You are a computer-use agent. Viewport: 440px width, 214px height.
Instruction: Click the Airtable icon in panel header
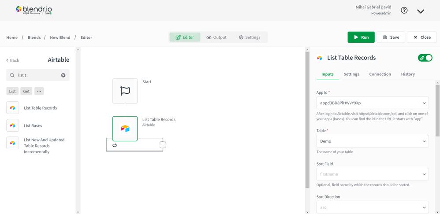tap(320, 58)
